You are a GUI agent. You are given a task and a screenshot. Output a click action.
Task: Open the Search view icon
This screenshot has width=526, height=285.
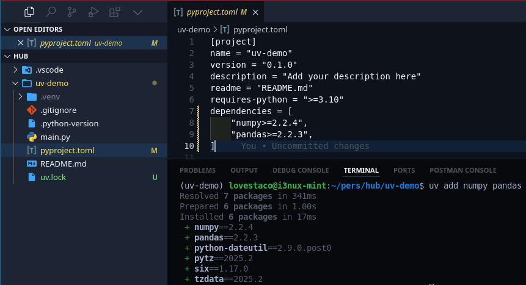51,12
